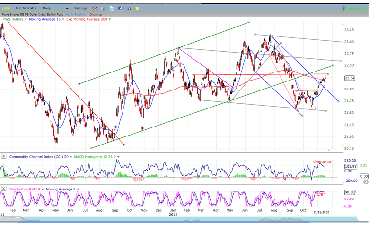
Task: Click the purple book icon in toolbar
Action: point(103,9)
